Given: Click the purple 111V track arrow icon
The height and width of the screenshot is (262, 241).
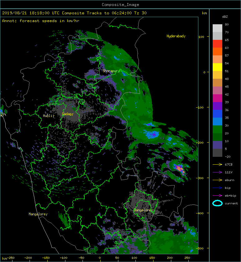Looking at the screenshot, I should coord(217,172).
